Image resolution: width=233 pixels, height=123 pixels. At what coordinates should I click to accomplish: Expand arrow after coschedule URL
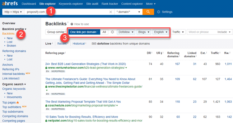(x=117, y=106)
